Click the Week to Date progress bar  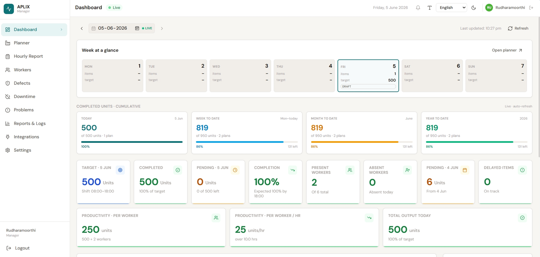[247, 142]
